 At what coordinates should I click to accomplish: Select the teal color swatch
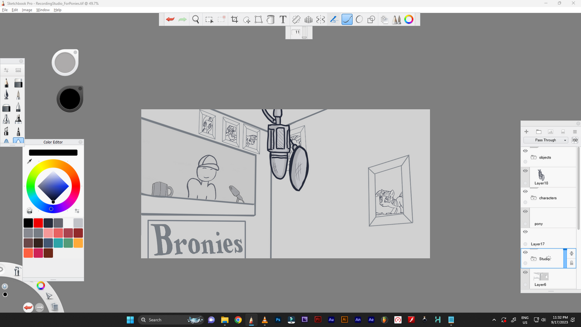[58, 243]
